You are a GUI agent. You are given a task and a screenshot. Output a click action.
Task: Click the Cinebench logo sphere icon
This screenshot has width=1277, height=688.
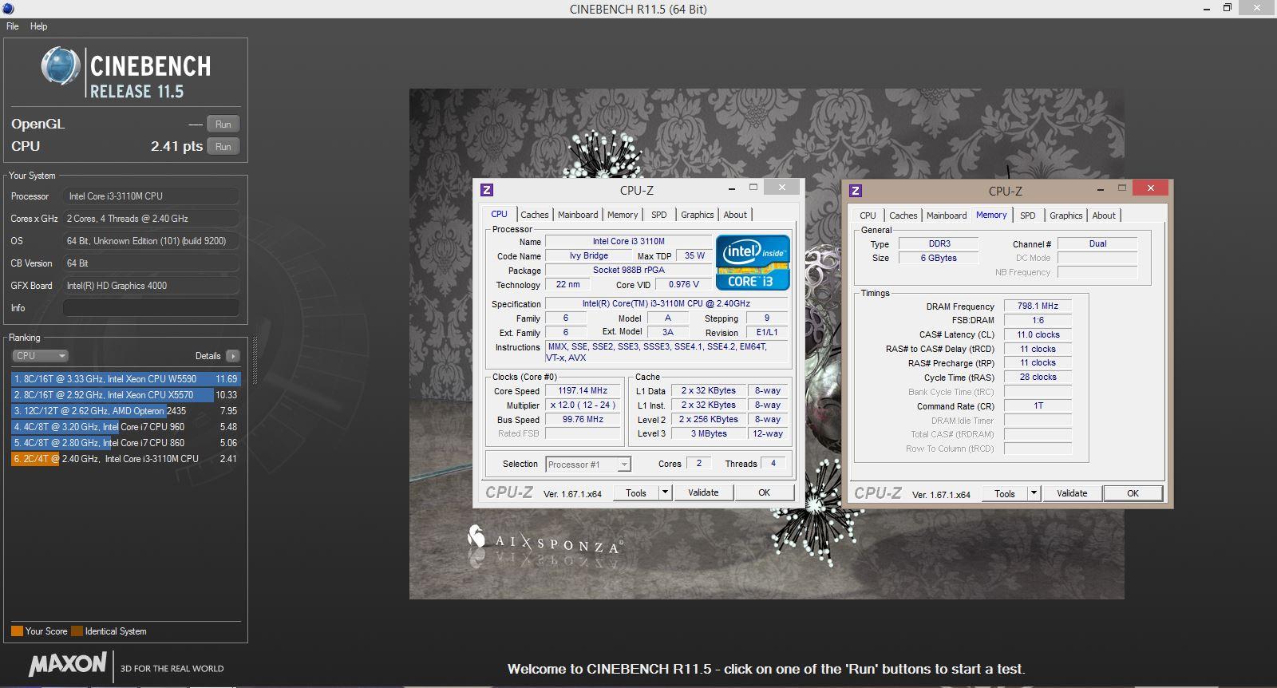click(x=61, y=66)
